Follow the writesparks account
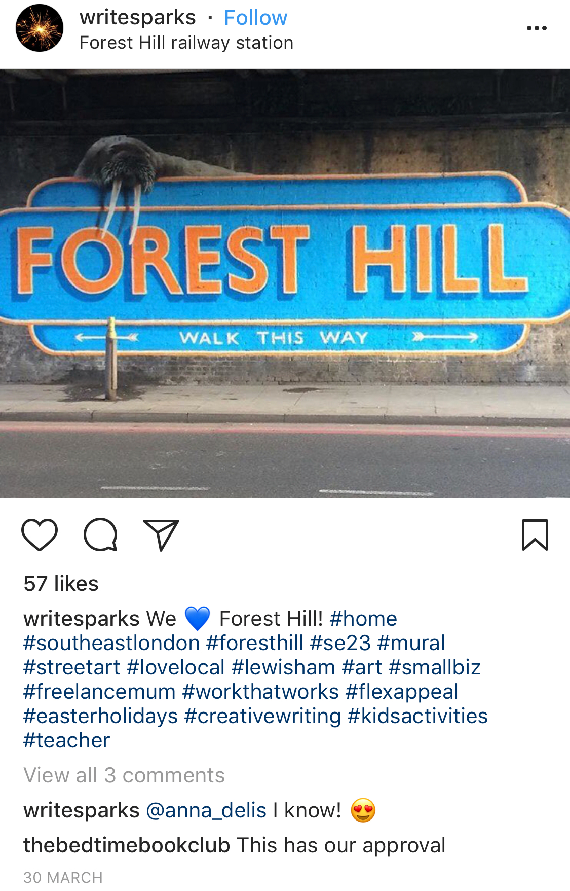This screenshot has width=570, height=891. pyautogui.click(x=255, y=18)
